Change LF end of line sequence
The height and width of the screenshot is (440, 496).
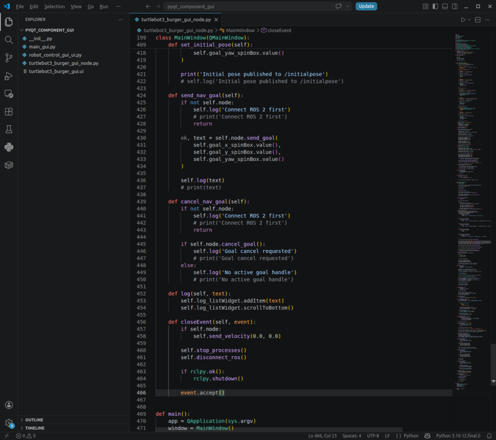tap(387, 436)
